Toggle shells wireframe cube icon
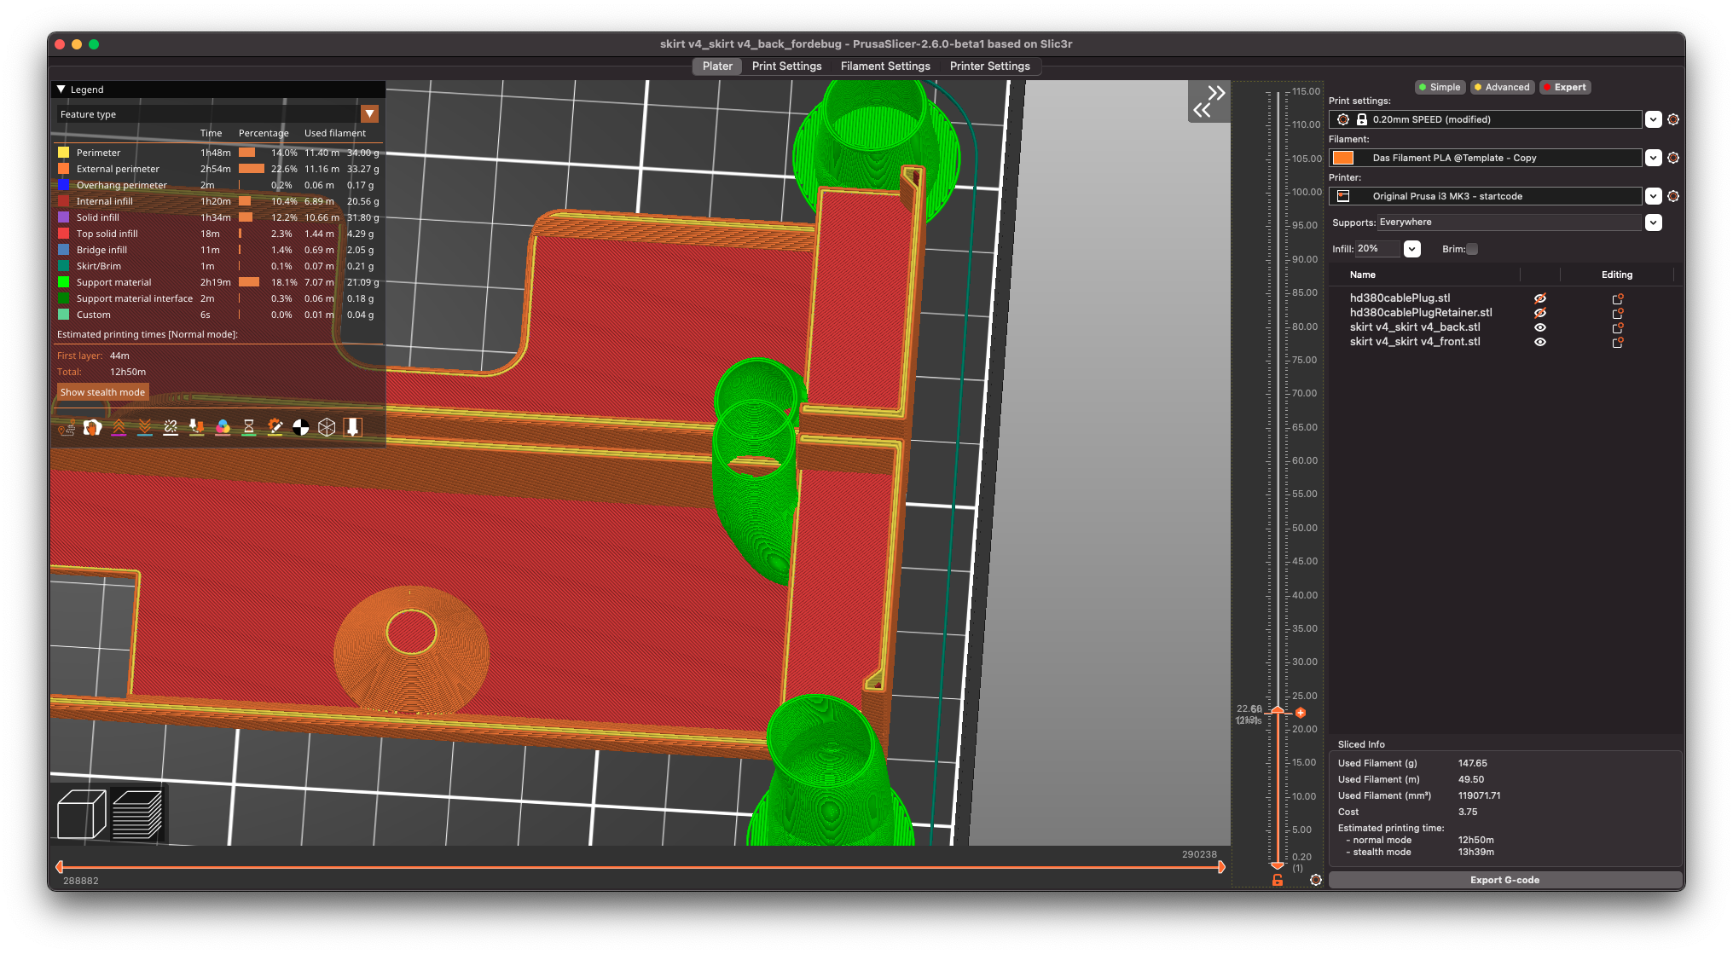Viewport: 1733px width, 954px height. (327, 427)
